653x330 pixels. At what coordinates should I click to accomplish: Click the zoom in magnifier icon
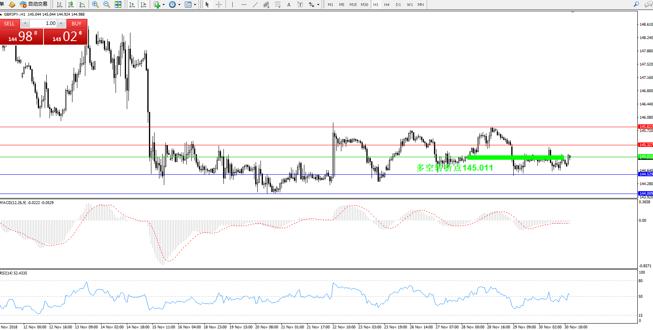[x=95, y=4]
